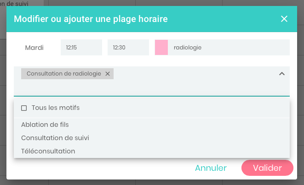Viewport: 304px width, 185px height.
Task: Click the Mardi day label
Action: click(x=34, y=47)
